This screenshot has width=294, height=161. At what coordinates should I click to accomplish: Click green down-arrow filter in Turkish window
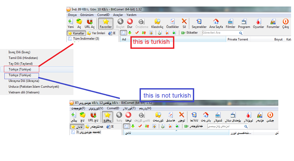130,33
